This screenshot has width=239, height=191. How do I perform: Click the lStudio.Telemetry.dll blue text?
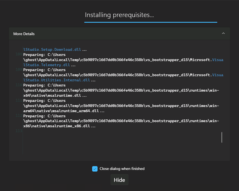click(x=47, y=65)
